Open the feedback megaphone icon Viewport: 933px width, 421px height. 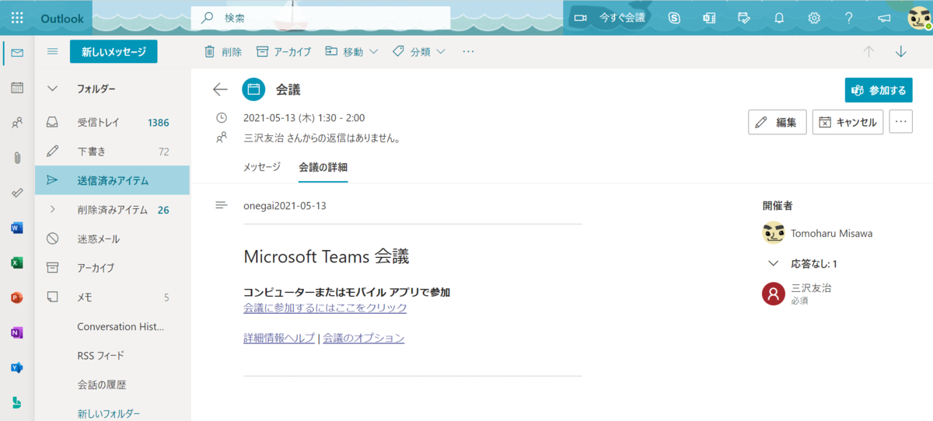tap(884, 17)
